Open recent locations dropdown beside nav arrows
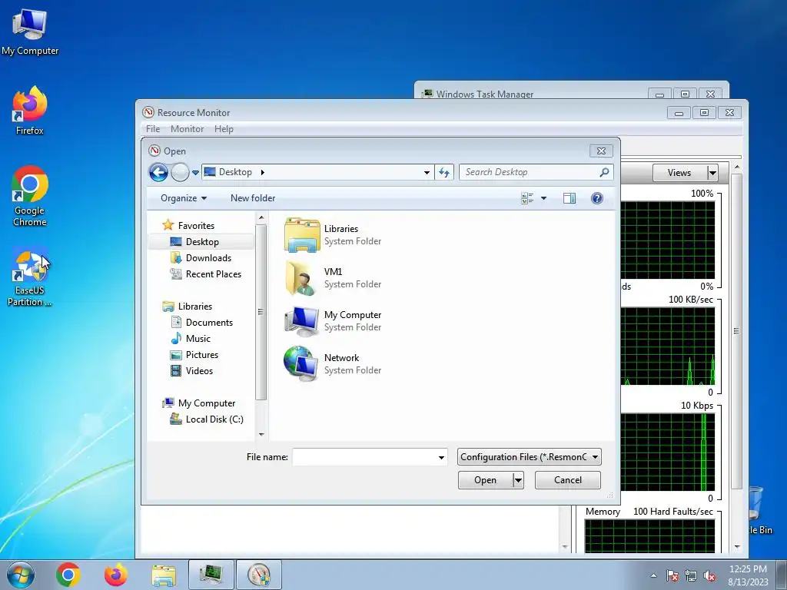 tap(195, 173)
